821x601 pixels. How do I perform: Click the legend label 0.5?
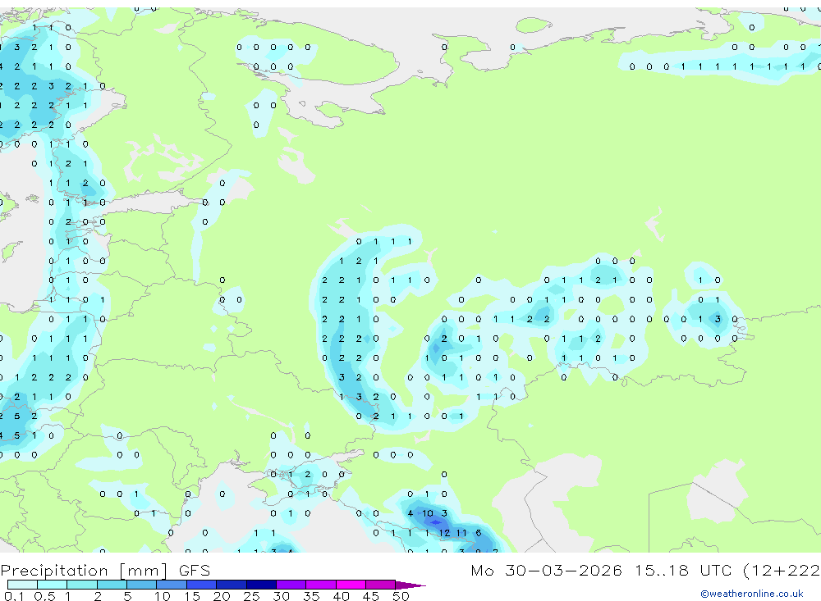pyautogui.click(x=44, y=596)
